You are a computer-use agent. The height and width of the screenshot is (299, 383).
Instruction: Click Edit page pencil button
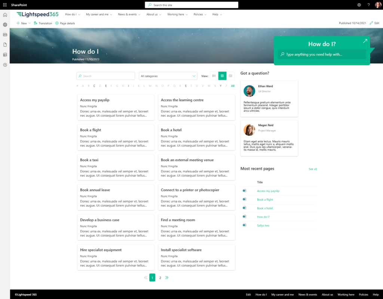374,23
